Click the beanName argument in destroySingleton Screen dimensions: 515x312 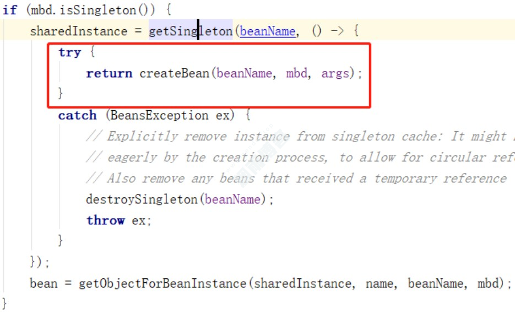(232, 199)
